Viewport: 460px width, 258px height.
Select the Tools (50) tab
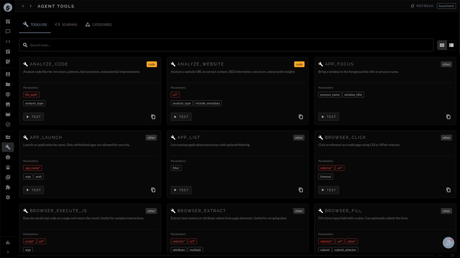(x=35, y=24)
